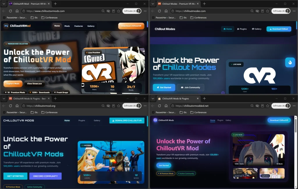Refresh the chilloutsvrmods.com window
Screen dimensions: 298x189
point(10,11)
